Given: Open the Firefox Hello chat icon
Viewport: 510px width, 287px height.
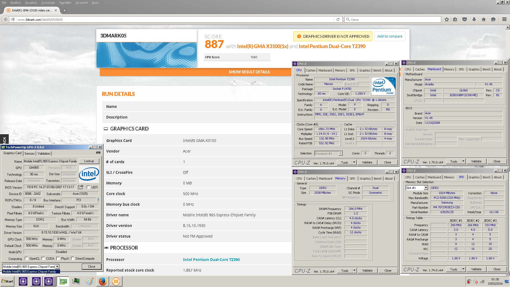Looking at the screenshot, I should click(493, 19).
